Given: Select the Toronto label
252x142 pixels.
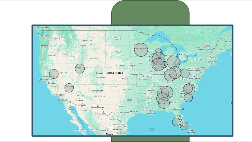Looking at the screenshot, I should point(182,54).
